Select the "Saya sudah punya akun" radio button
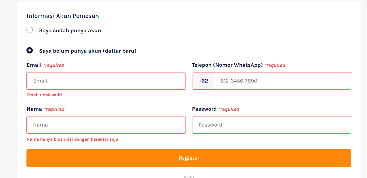Image resolution: width=367 pixels, height=178 pixels. 30,30
